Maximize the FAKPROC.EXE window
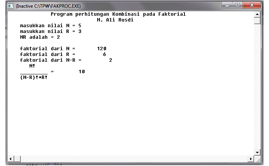The width and height of the screenshot is (269, 166). [237, 5]
